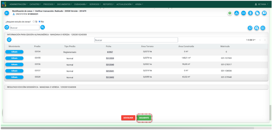Click refresh icon inside the table panel
272x130 pixels.
[x=9, y=40]
